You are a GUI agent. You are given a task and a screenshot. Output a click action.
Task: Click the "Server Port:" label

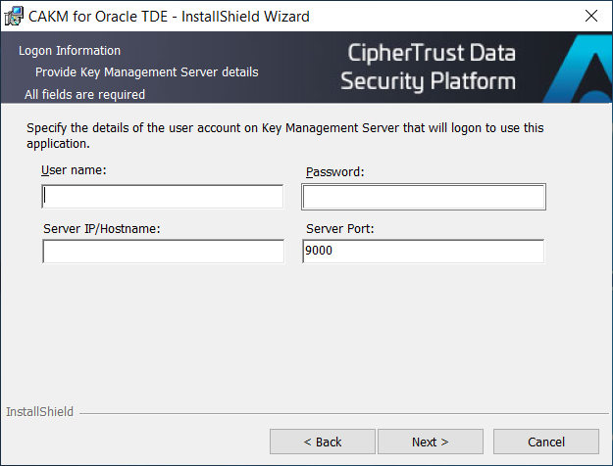click(x=340, y=229)
